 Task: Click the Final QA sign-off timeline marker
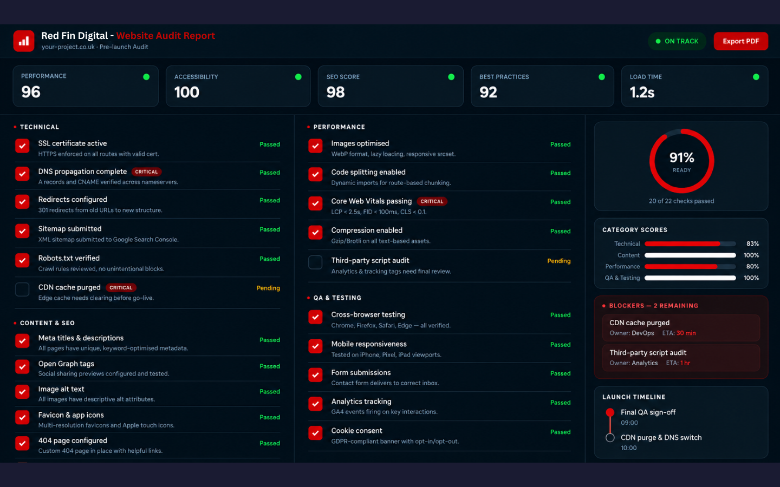click(610, 412)
